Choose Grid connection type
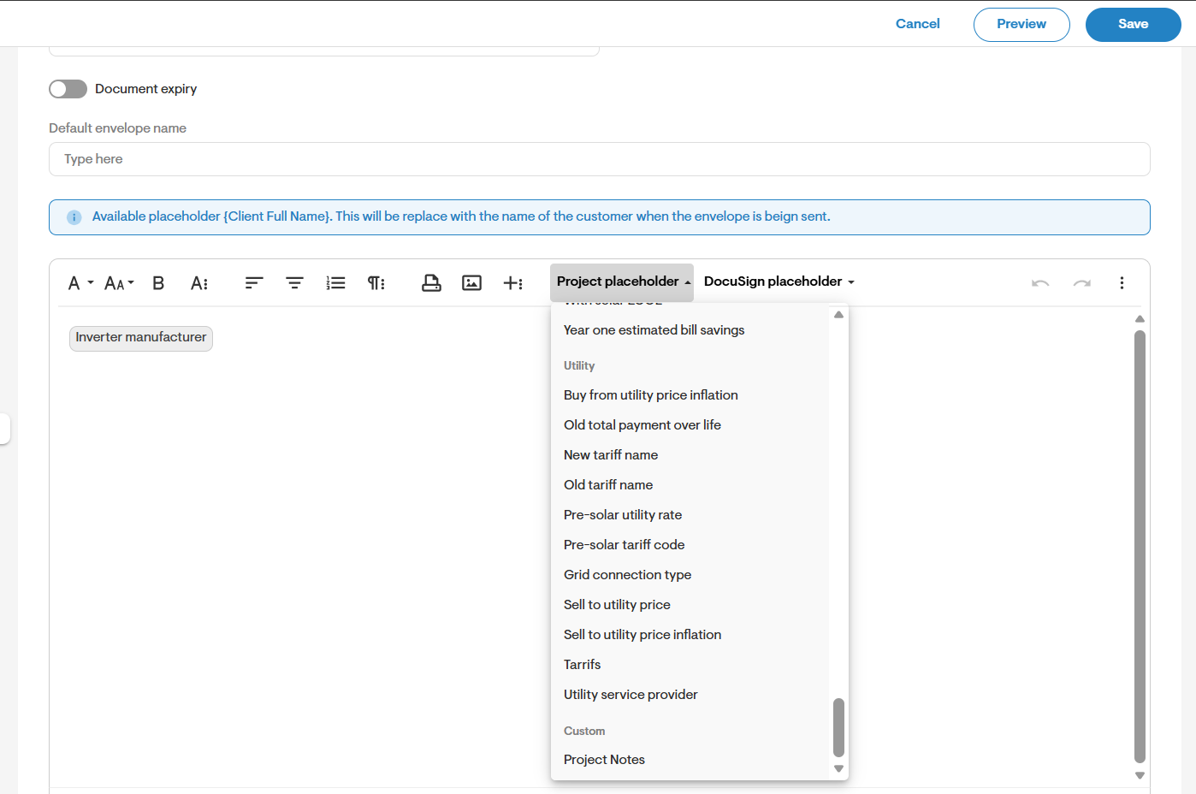The width and height of the screenshot is (1196, 794). [x=627, y=575]
